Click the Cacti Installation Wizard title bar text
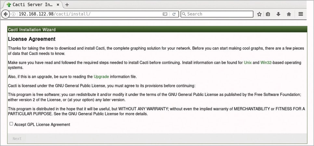The height and width of the screenshot is (146, 314). (32, 30)
